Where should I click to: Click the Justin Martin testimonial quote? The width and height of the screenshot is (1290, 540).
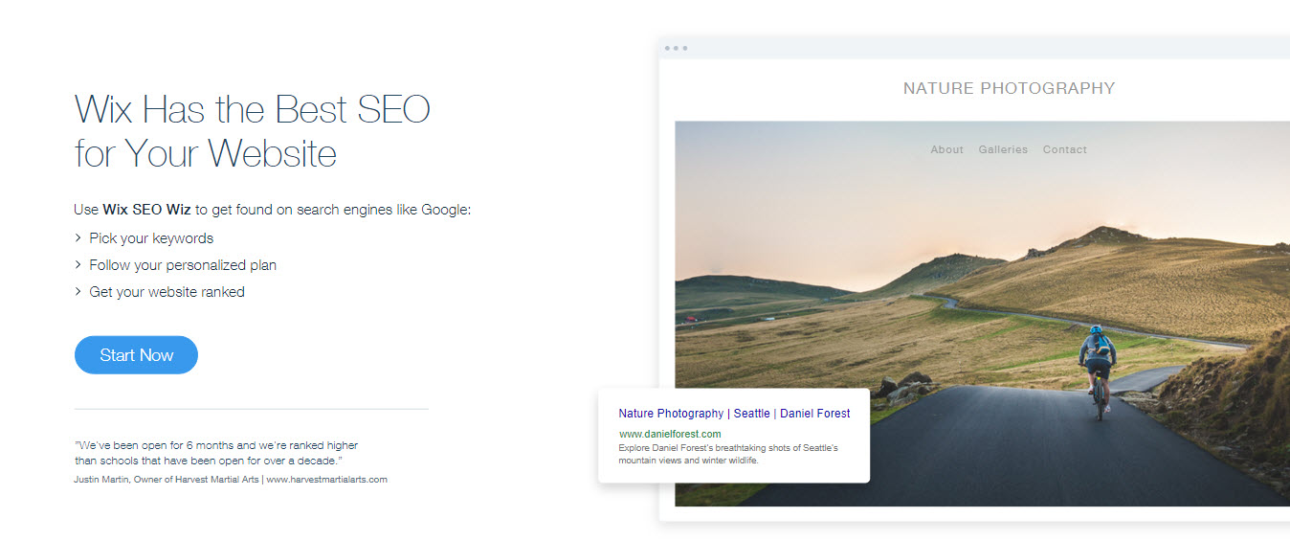point(216,452)
